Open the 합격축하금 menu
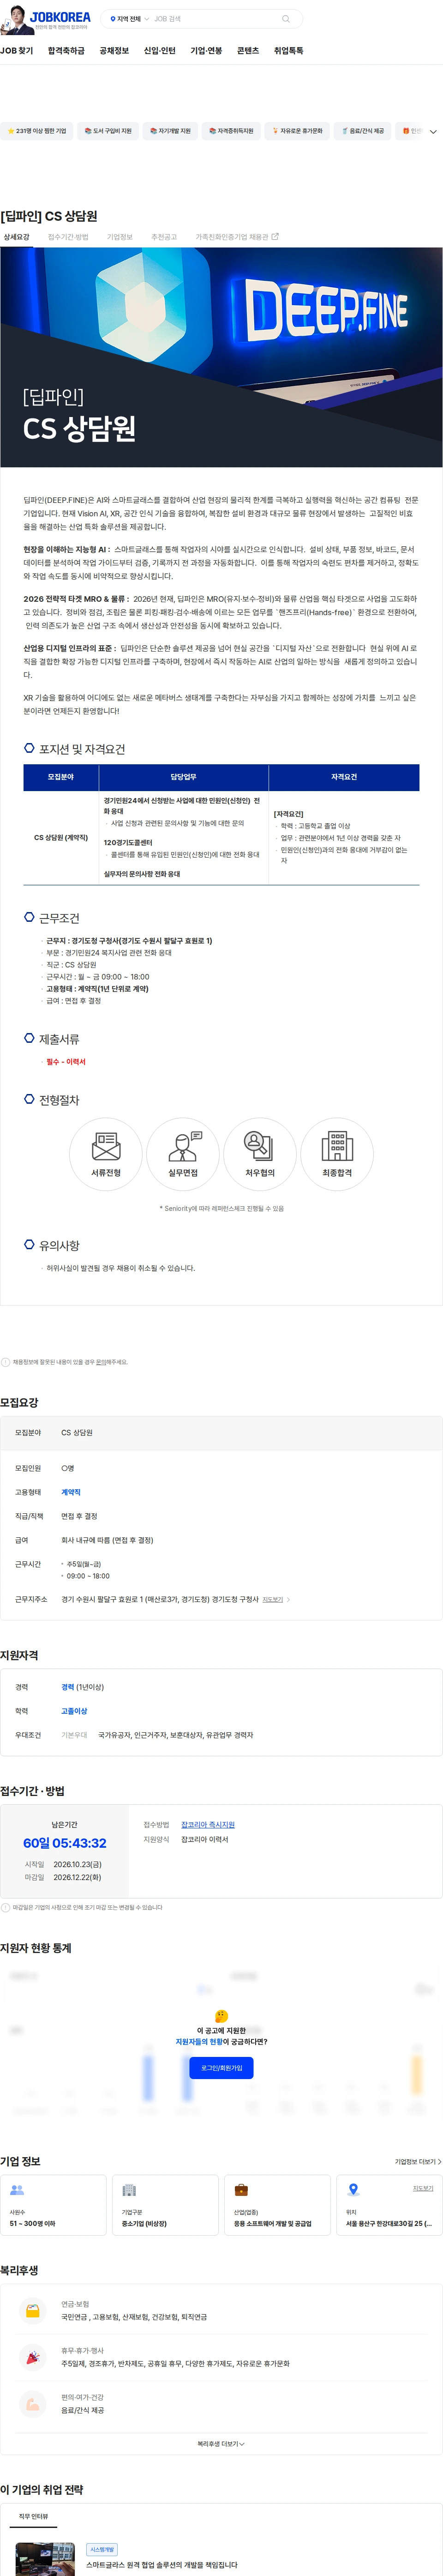 [66, 51]
